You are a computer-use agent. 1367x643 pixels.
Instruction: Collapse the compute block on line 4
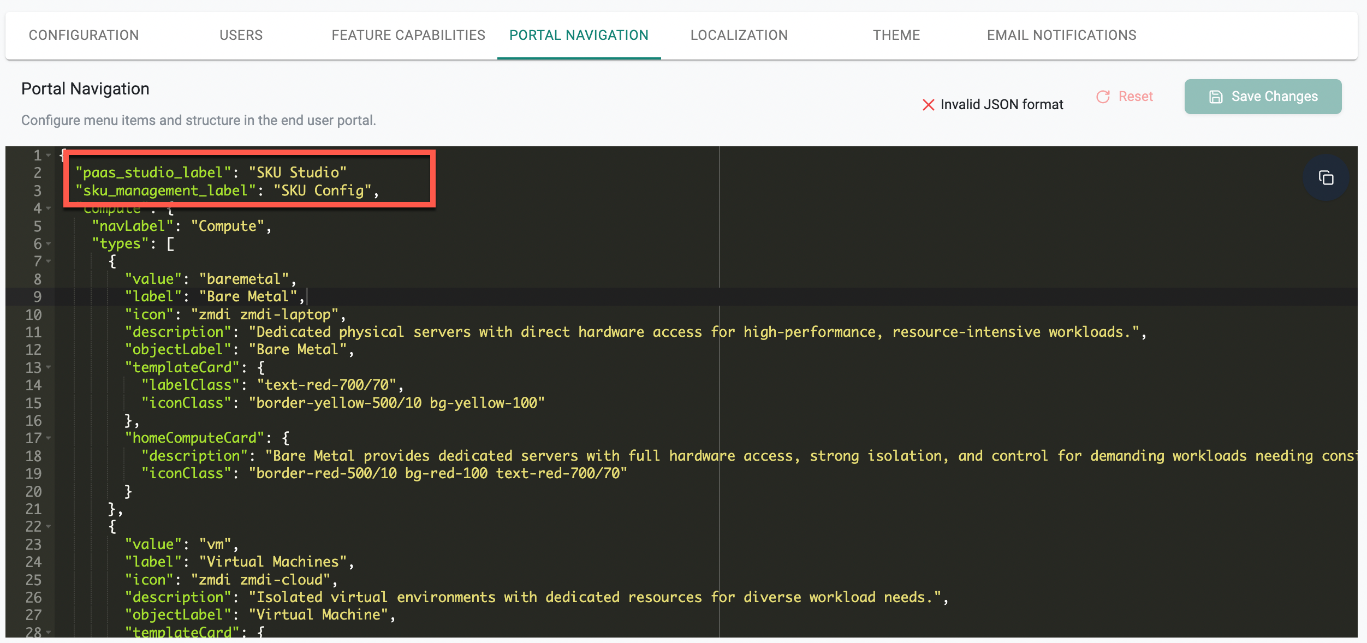pyautogui.click(x=49, y=208)
